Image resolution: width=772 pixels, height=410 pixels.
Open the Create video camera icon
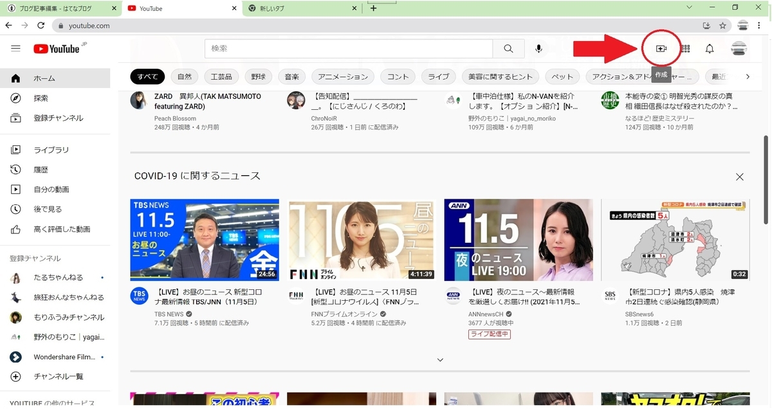click(661, 49)
